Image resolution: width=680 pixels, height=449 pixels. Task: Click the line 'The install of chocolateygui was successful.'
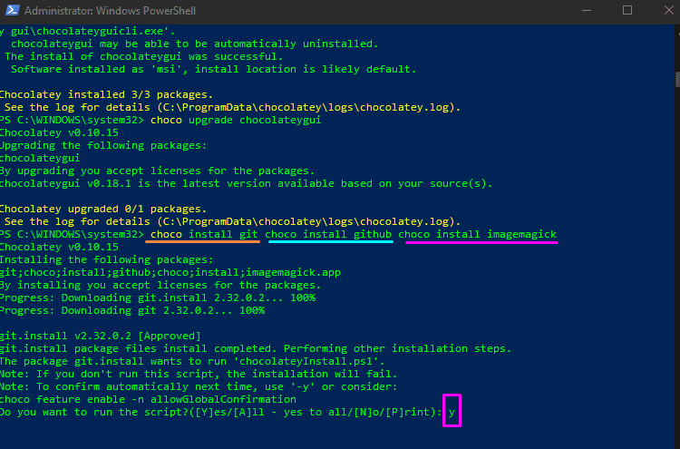pyautogui.click(x=143, y=56)
